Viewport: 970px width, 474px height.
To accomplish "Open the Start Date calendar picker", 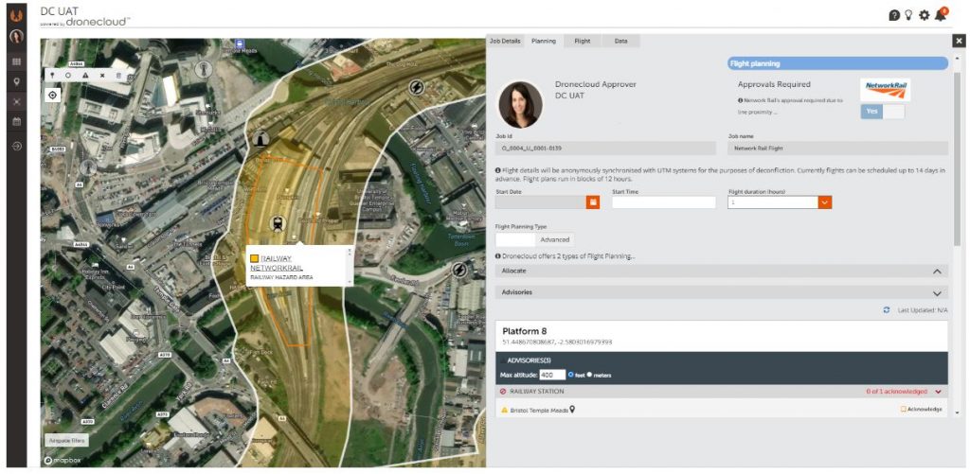I will 593,202.
